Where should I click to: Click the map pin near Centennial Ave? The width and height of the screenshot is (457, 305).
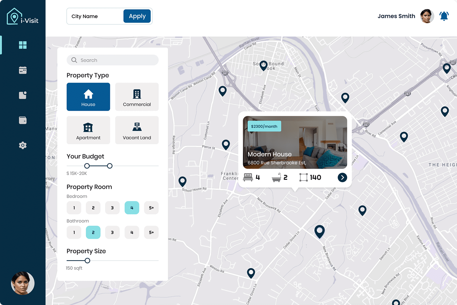tap(404, 137)
